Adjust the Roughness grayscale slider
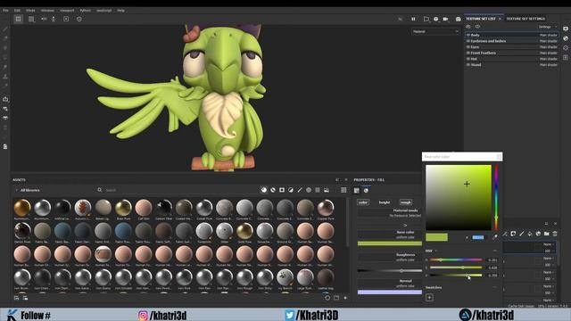Screen dimensions: 571x321 [389, 271]
